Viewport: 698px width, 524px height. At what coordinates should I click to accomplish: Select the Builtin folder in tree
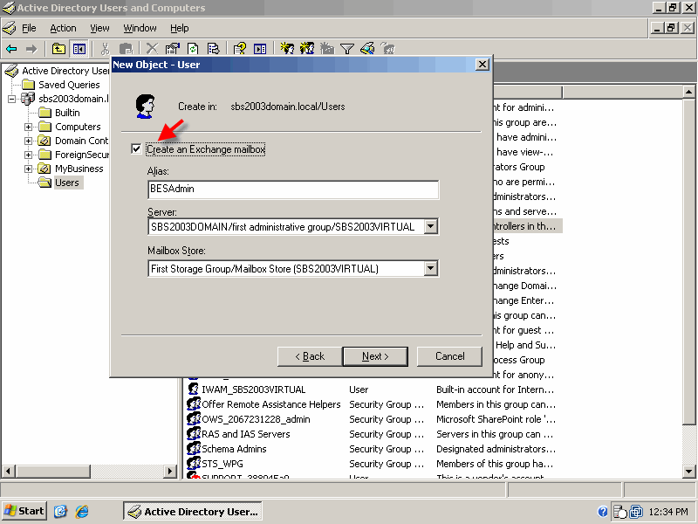(x=67, y=113)
